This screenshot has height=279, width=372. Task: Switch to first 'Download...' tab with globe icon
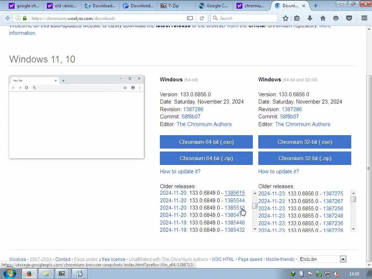[x=100, y=6]
